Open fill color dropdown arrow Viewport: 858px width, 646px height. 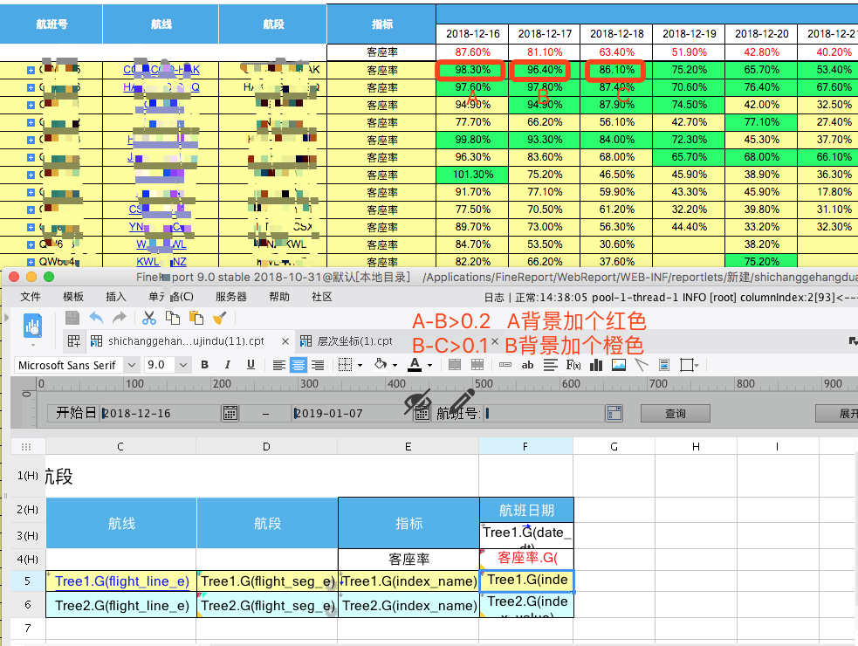395,365
